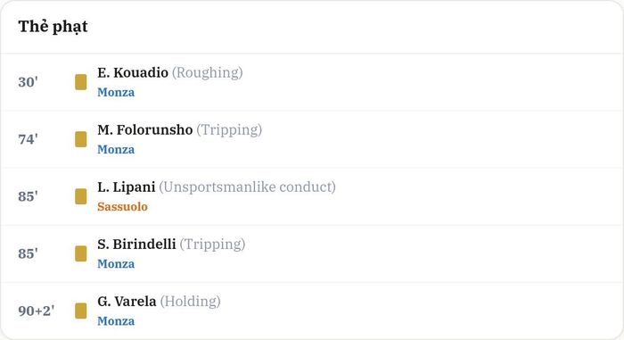Click the yellow card icon beside M. Folorunsho
Viewport: 624px width, 340px height.
81,139
